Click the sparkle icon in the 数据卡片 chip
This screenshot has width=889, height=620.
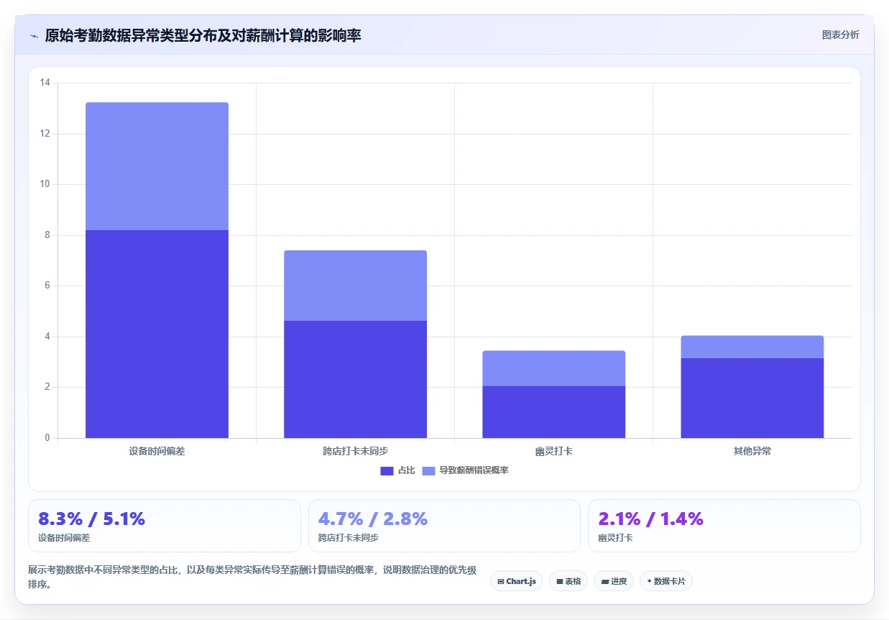pos(649,581)
